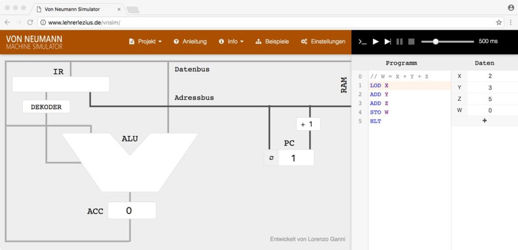
Task: Expand the Info dropdown menu
Action: click(x=231, y=41)
